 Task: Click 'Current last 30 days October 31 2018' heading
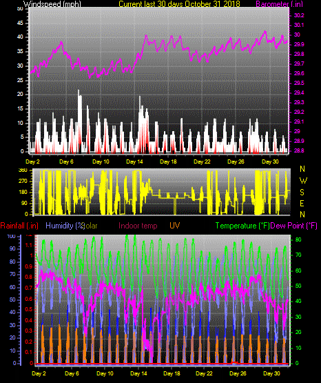[x=179, y=4]
